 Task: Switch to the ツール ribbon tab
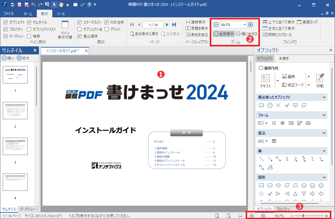(61, 14)
